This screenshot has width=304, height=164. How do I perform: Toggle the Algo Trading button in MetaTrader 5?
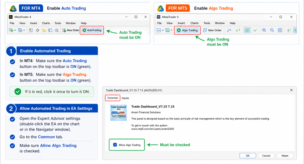(187, 30)
